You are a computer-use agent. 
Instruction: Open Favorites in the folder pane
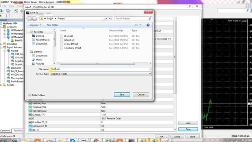pos(38,32)
